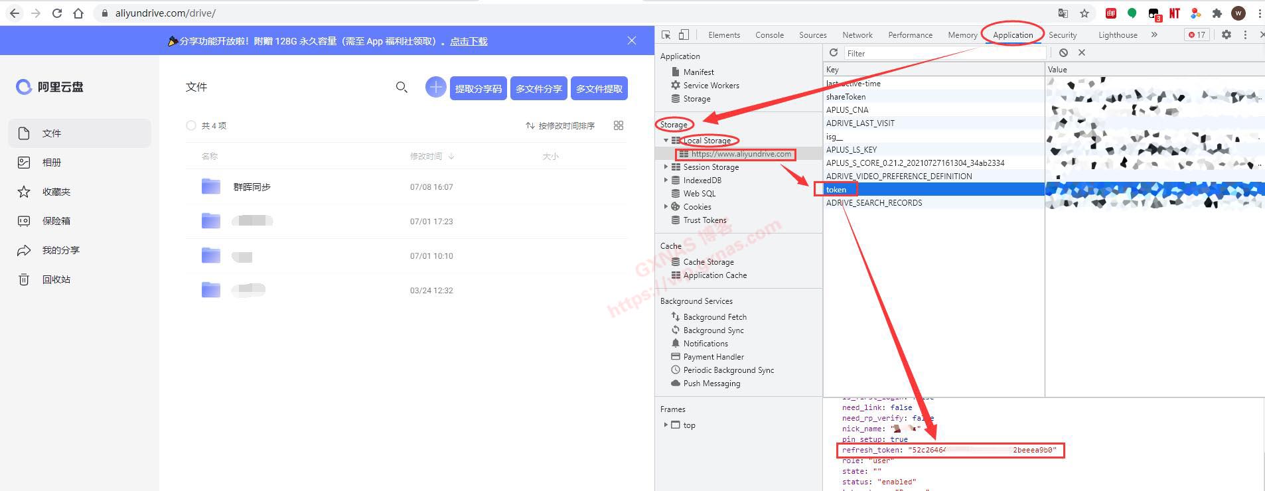The width and height of the screenshot is (1265, 491).
Task: Switch to the Sources tab
Action: (x=812, y=35)
